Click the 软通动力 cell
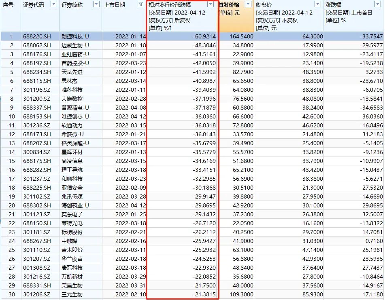 click(x=72, y=125)
